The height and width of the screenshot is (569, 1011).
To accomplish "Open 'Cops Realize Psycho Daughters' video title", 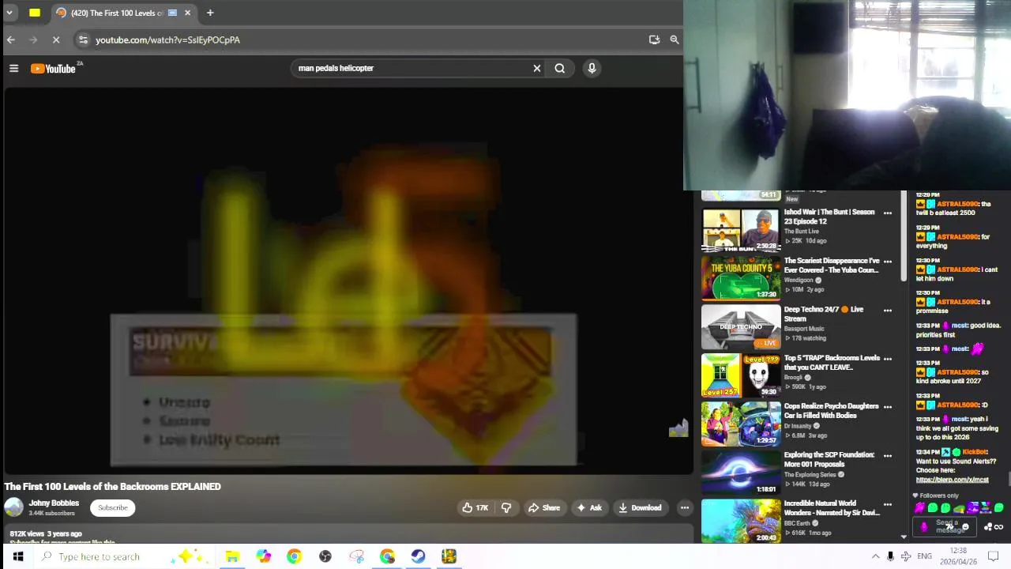I will pyautogui.click(x=832, y=411).
